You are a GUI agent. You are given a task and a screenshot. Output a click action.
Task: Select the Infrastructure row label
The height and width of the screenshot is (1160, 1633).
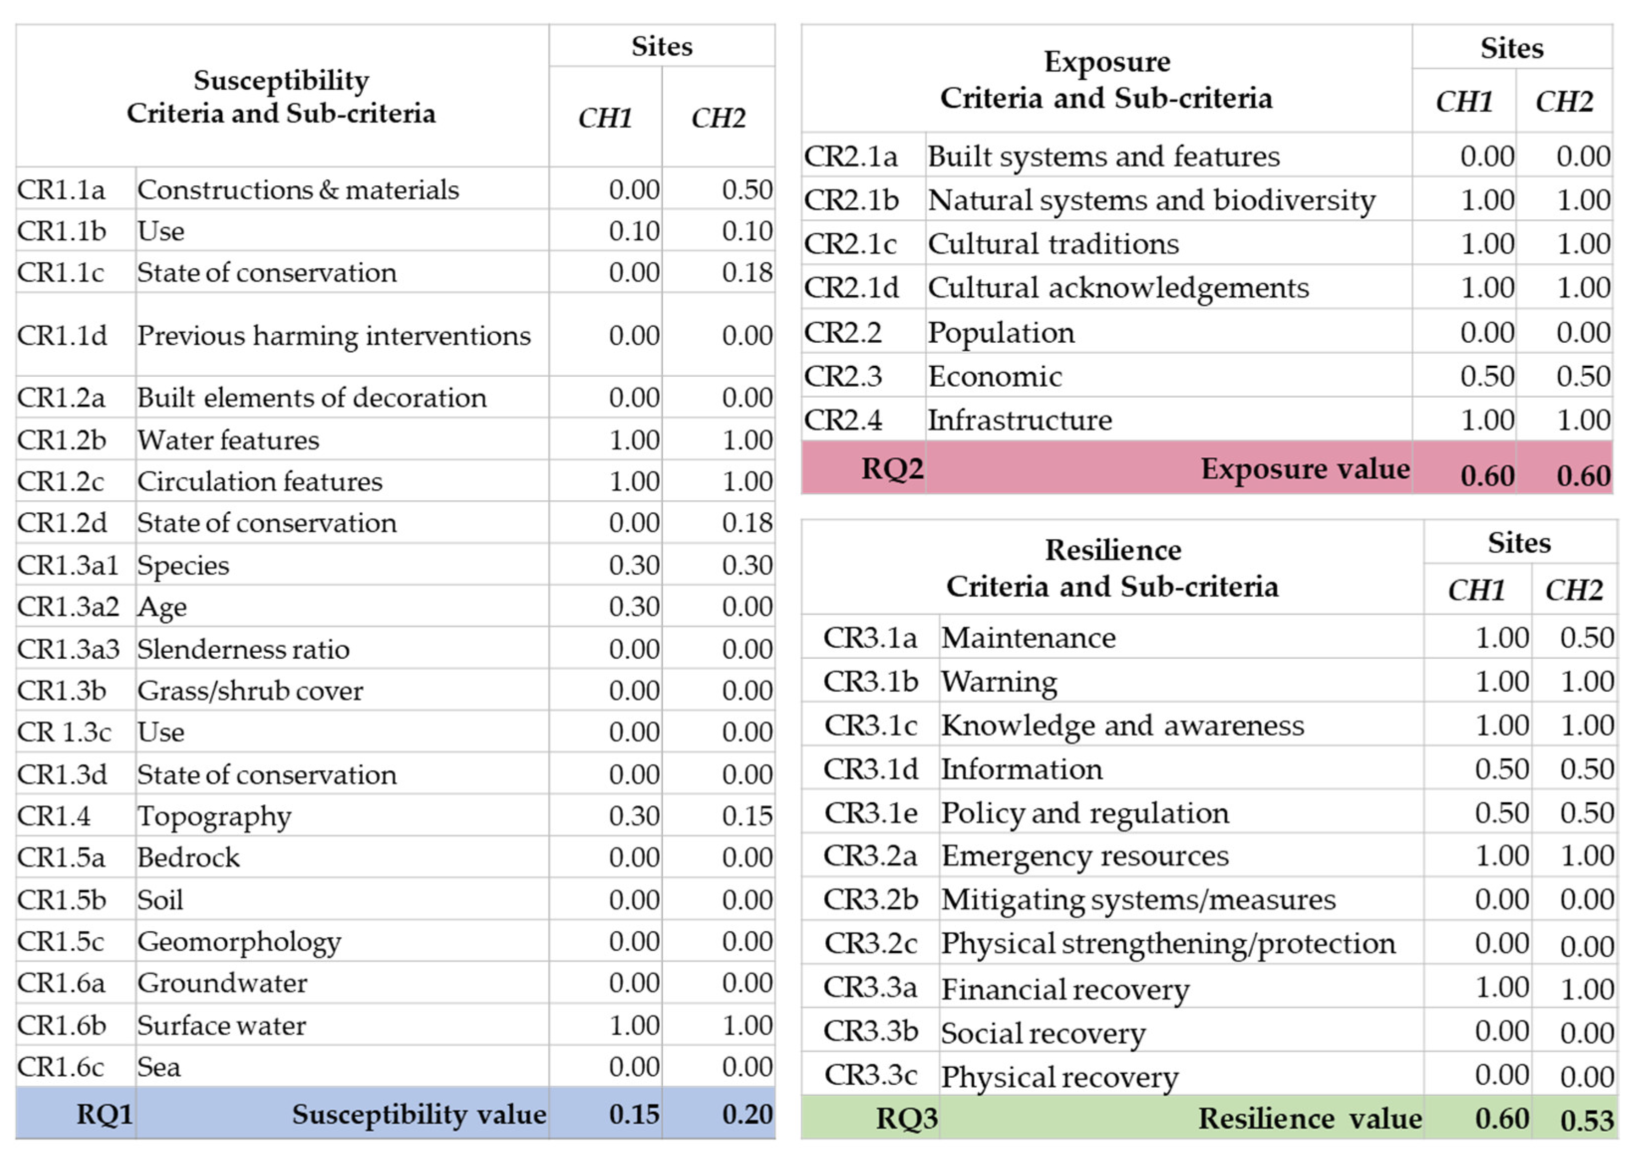click(1020, 420)
